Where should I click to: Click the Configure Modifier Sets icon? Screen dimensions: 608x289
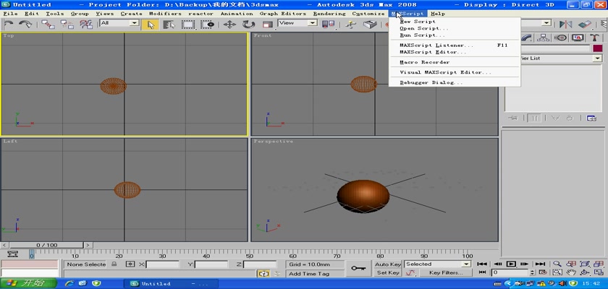point(591,118)
